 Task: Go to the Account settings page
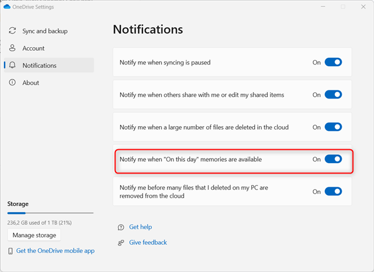33,48
